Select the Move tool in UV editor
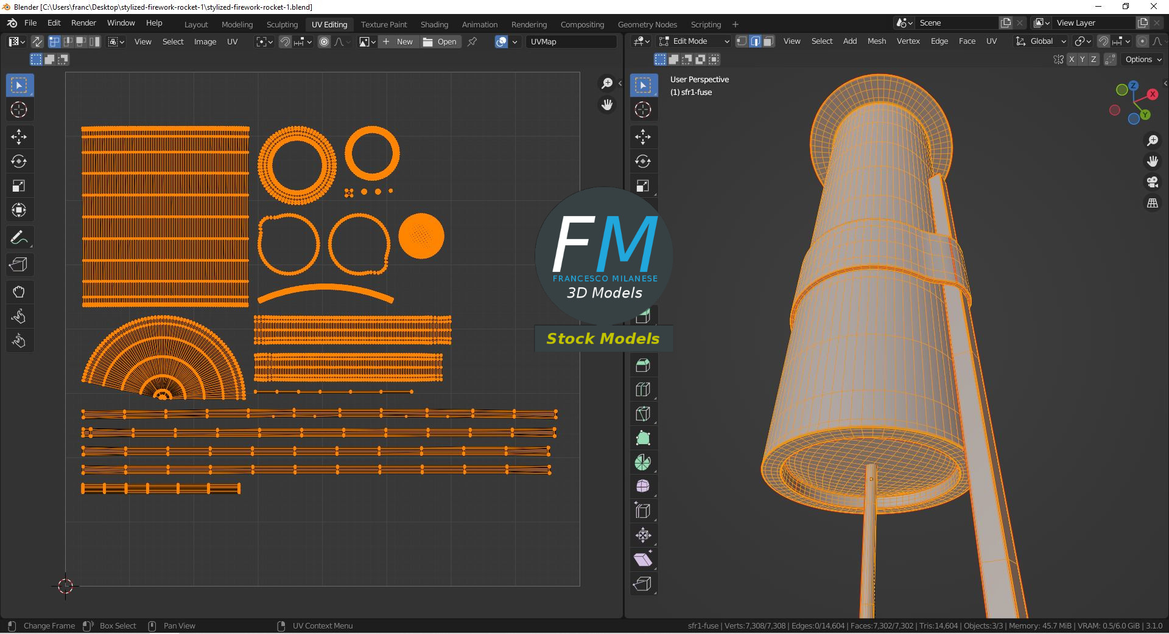Viewport: 1169px width, 634px height. (19, 137)
